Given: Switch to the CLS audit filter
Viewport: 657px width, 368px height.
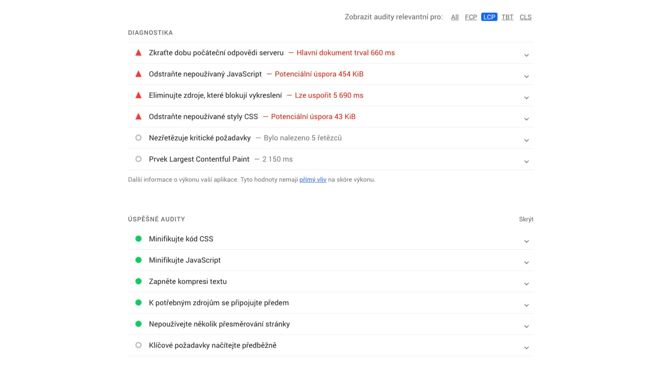Looking at the screenshot, I should coord(525,17).
